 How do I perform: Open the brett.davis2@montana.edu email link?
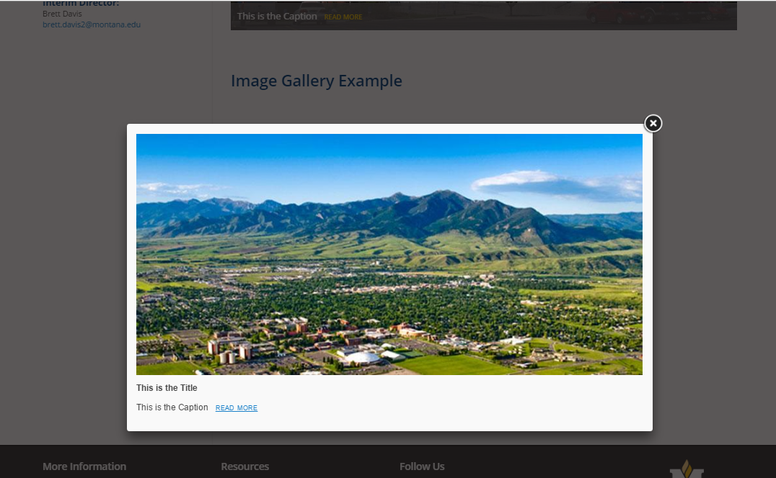click(x=92, y=24)
